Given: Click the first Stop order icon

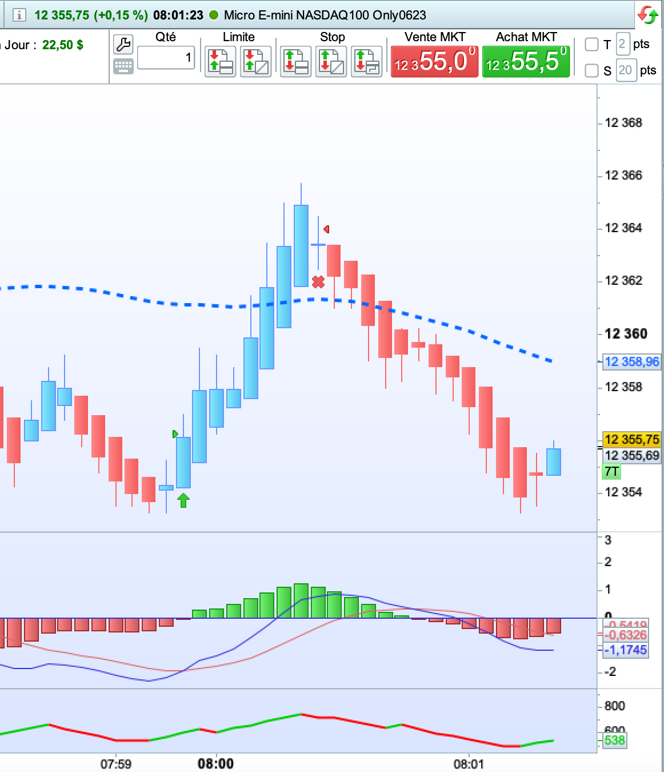Looking at the screenshot, I should coord(295,62).
